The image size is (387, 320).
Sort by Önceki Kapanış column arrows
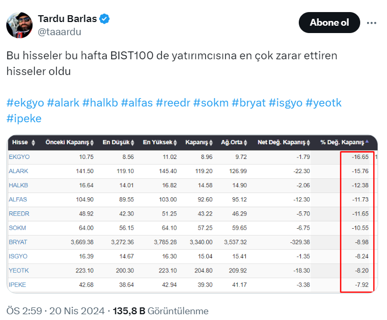pyautogui.click(x=92, y=143)
